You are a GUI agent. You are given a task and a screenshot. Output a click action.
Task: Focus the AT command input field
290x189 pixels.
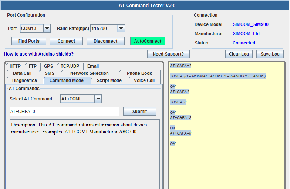(64, 111)
